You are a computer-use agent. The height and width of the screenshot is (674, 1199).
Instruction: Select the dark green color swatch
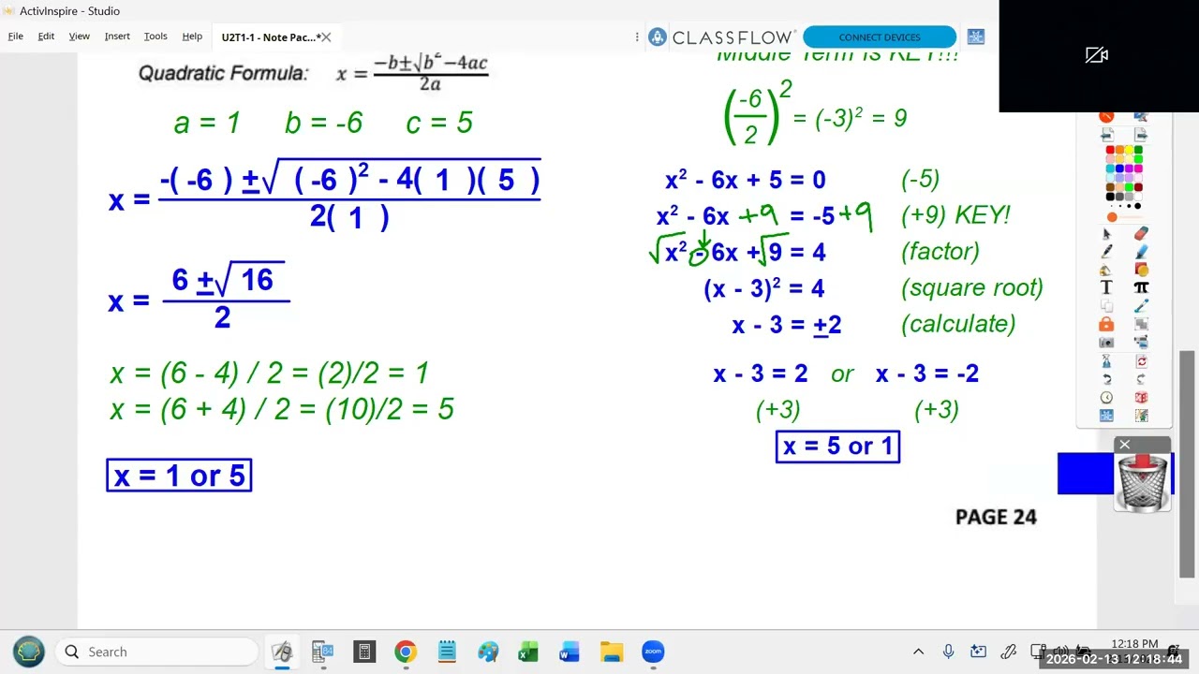1138,150
